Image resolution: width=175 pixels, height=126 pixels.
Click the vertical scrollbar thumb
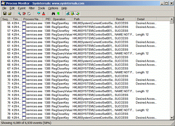click(171, 22)
